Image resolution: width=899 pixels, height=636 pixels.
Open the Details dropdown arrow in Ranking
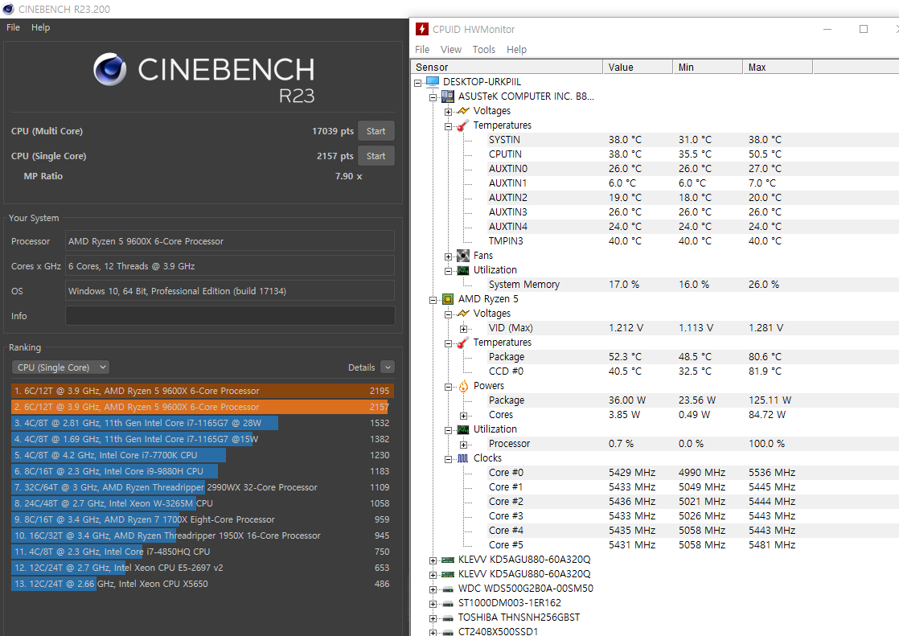388,367
